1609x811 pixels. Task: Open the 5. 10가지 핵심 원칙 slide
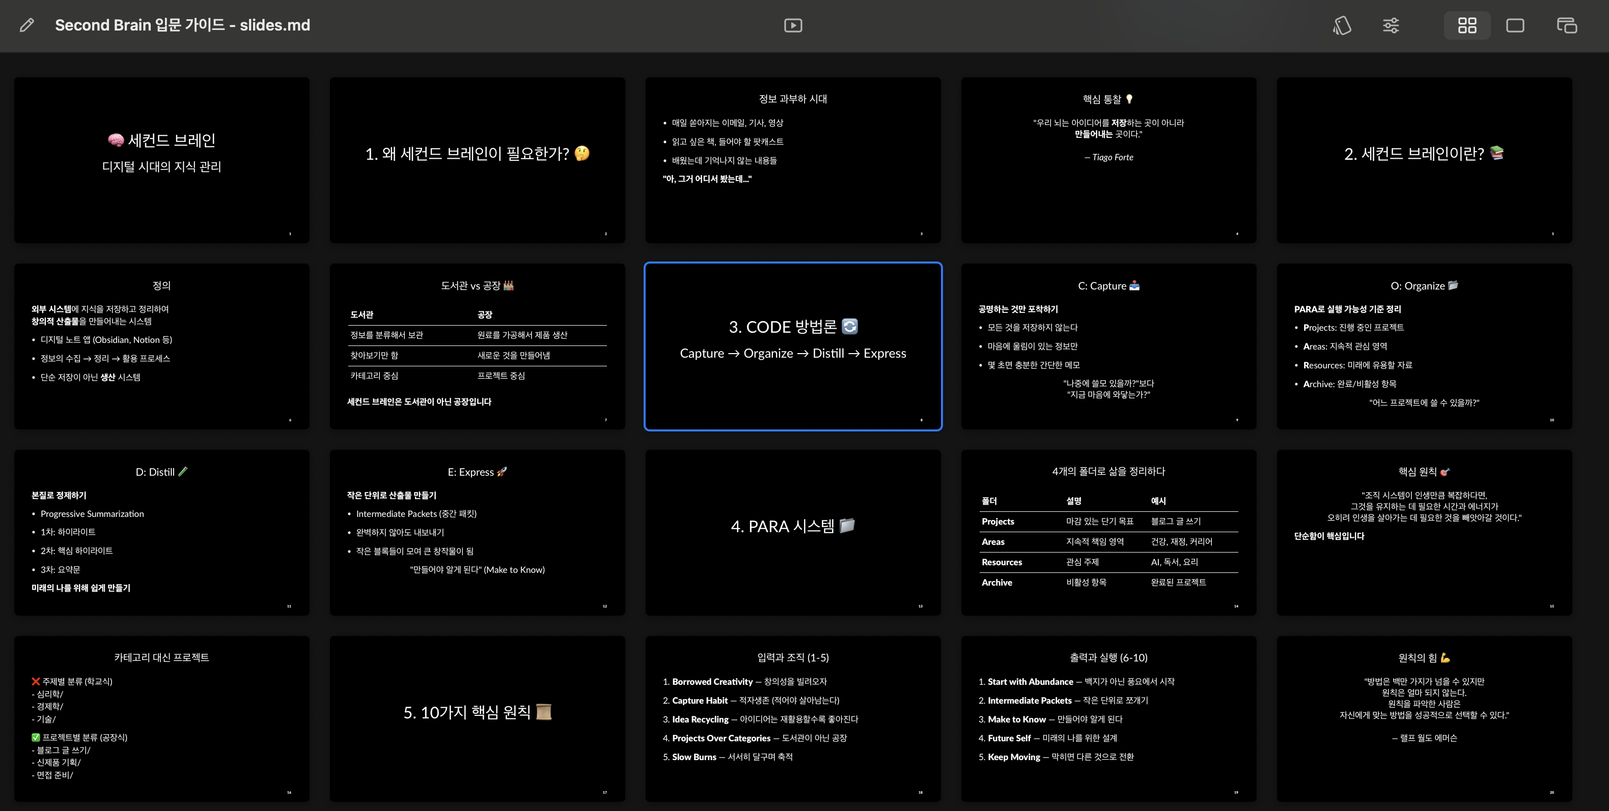[x=477, y=718]
